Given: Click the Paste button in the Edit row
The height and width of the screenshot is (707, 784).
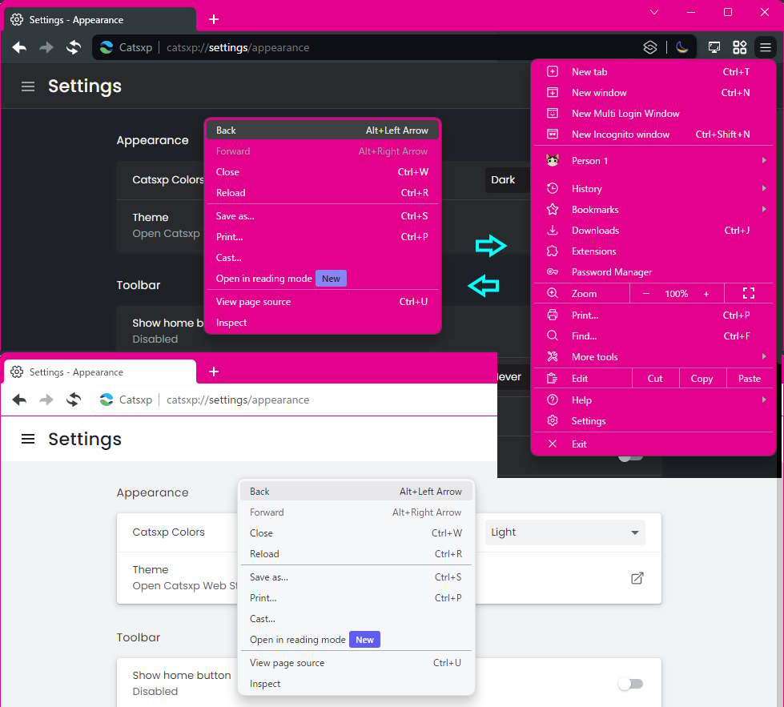Looking at the screenshot, I should tap(750, 379).
